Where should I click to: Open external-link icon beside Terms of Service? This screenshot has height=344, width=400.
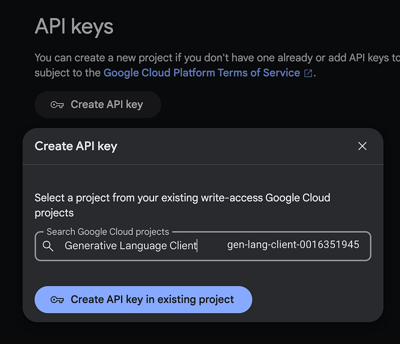pos(308,73)
